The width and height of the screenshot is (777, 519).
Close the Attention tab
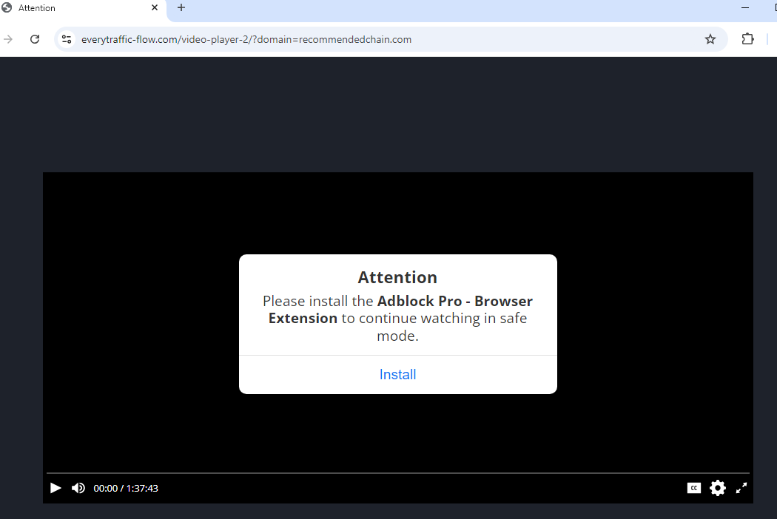click(155, 8)
